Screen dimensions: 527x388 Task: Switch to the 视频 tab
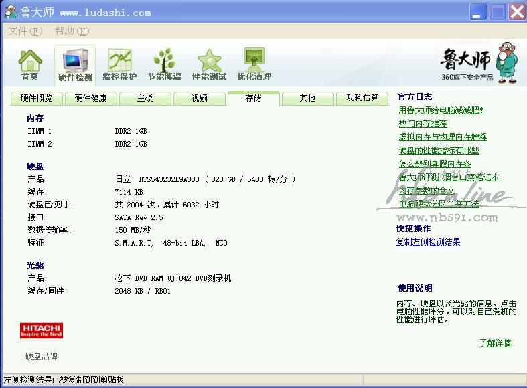point(200,98)
